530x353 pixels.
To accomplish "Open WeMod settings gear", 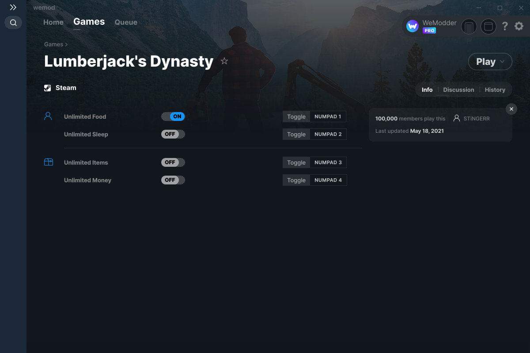I will 519,26.
